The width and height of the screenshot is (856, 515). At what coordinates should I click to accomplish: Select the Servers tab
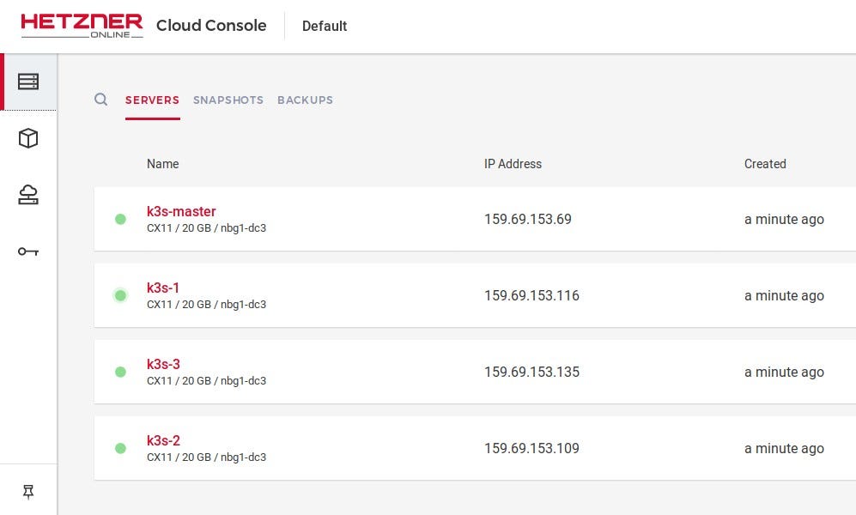click(x=152, y=100)
